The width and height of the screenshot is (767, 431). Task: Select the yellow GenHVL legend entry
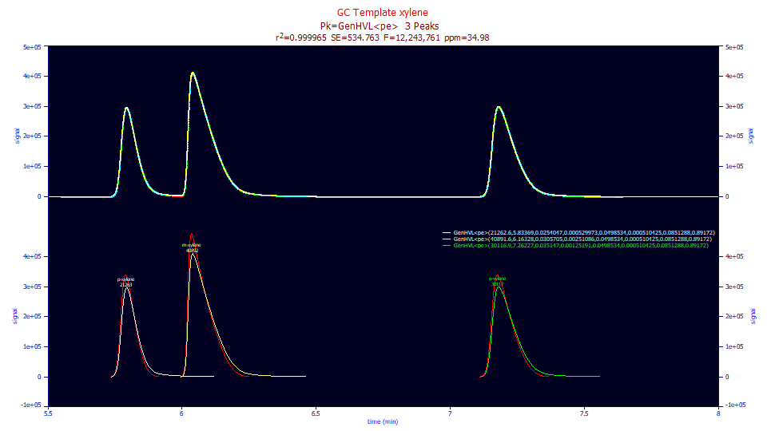pos(577,239)
